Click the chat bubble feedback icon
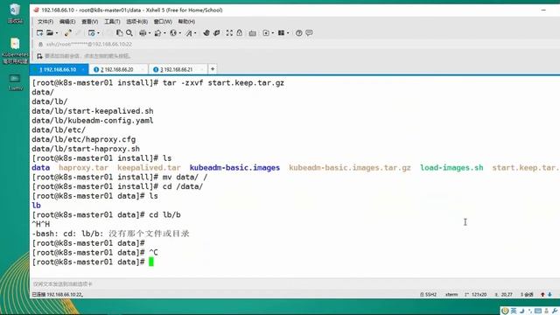560x315 pixels. click(309, 33)
